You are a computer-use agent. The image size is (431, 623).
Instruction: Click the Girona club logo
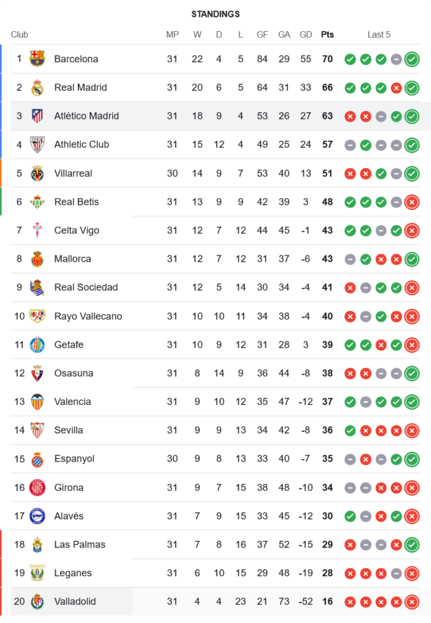(37, 487)
